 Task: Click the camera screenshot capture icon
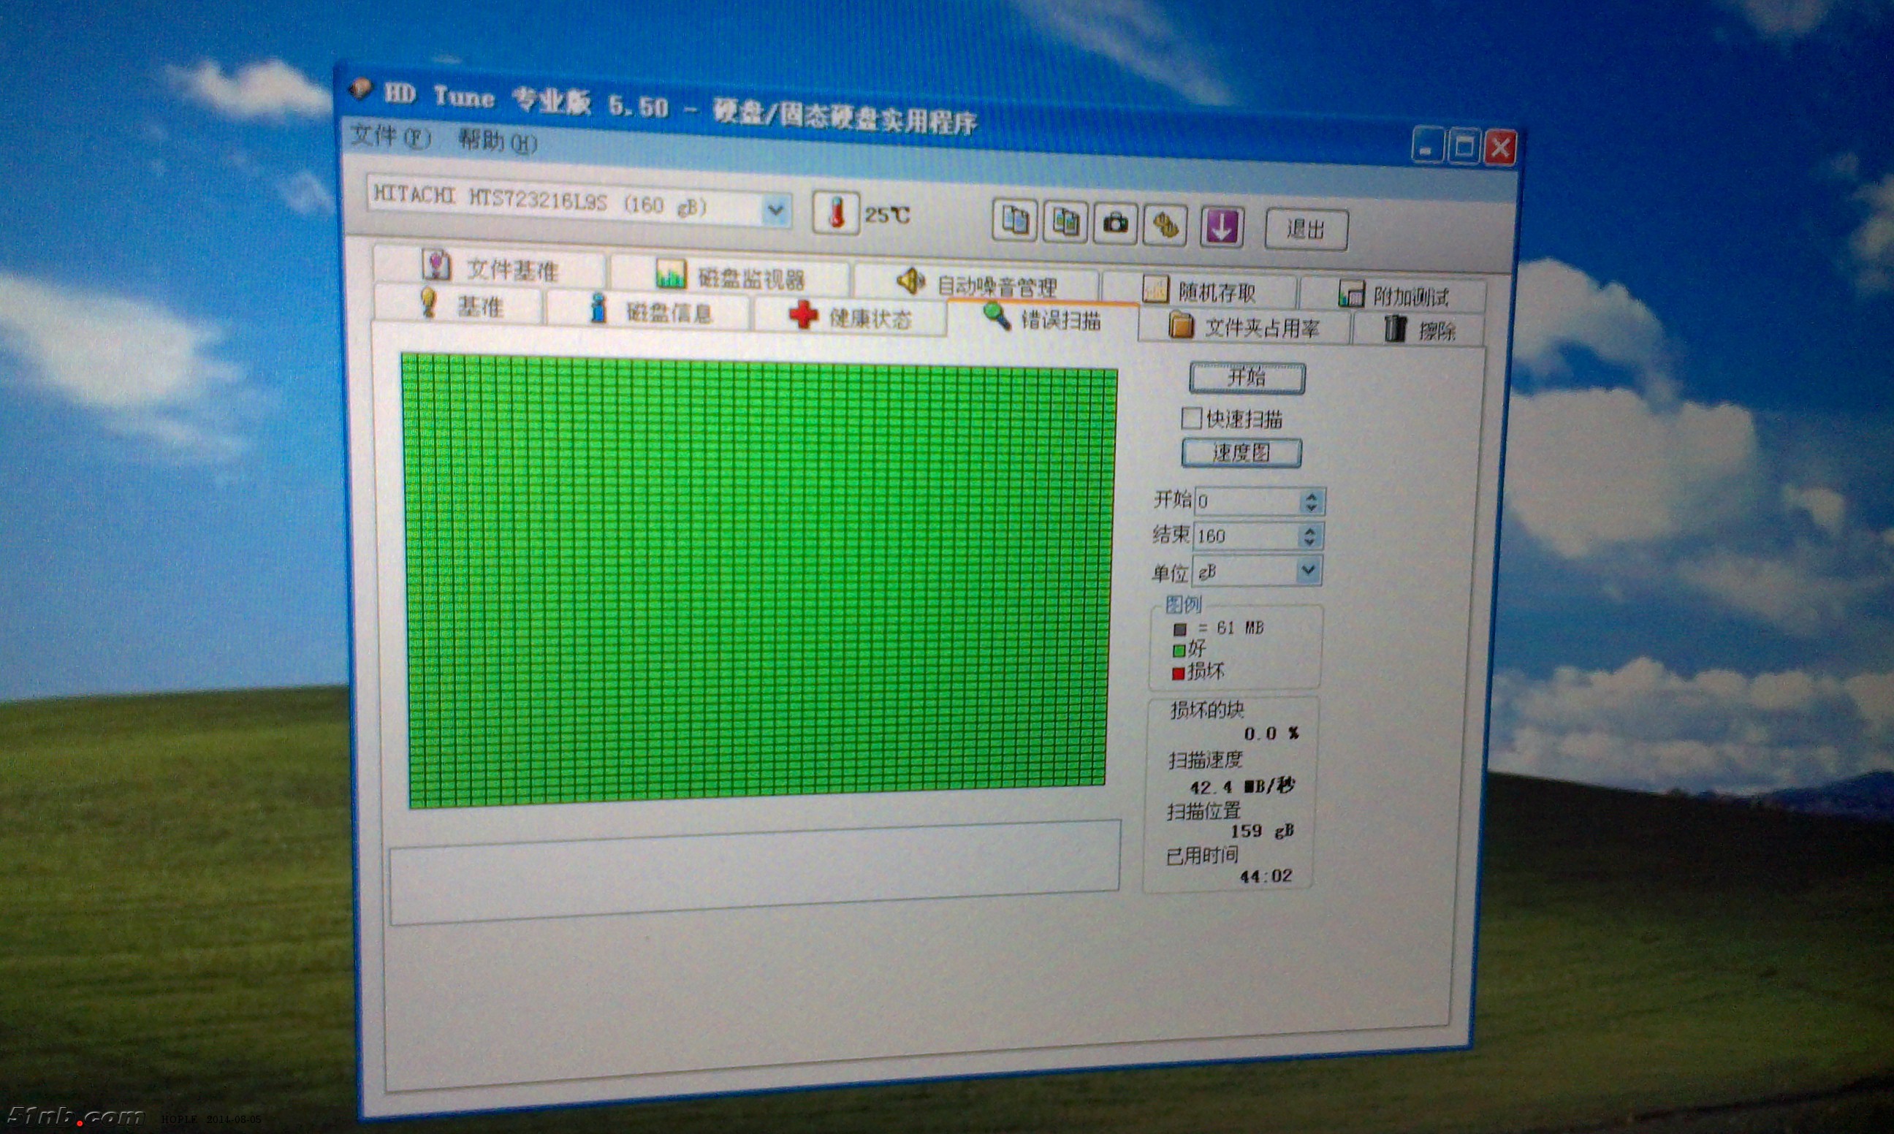click(x=1117, y=223)
